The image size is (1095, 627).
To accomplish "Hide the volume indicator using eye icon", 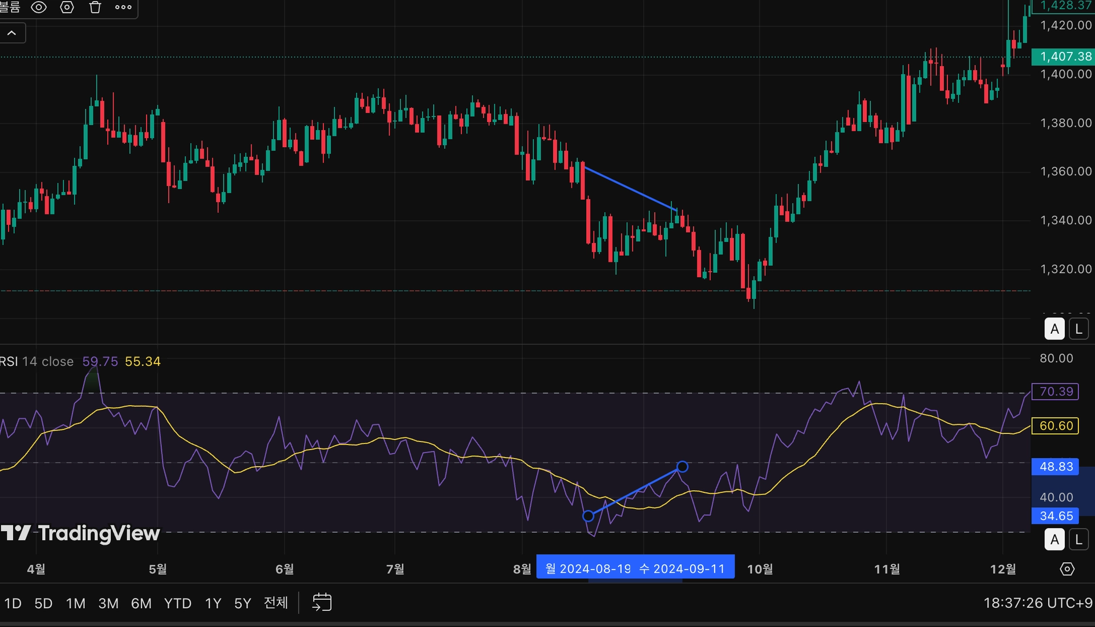I will click(39, 7).
